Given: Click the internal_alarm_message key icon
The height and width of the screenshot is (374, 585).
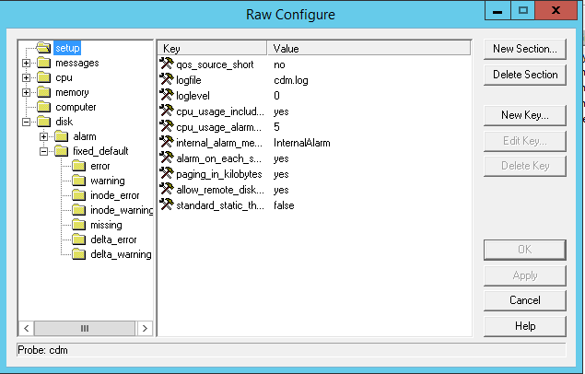Looking at the screenshot, I should (167, 143).
